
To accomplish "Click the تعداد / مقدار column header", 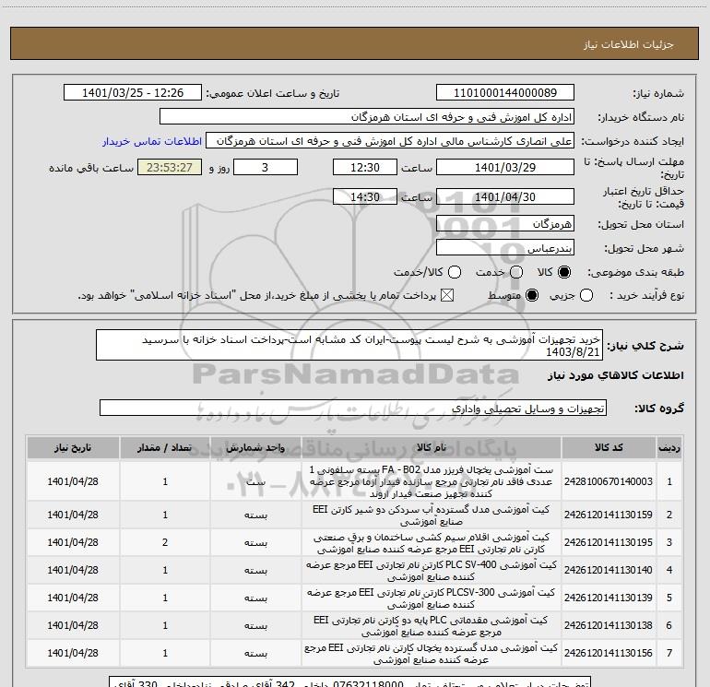I will [165, 448].
